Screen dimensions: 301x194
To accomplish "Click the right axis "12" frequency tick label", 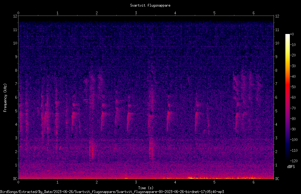I will click(277, 16).
